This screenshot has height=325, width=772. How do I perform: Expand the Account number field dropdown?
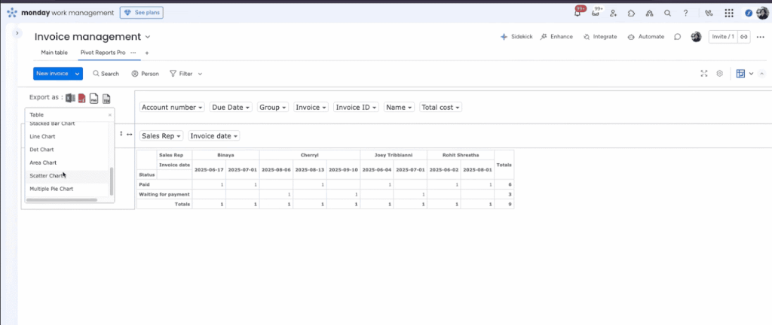(173, 107)
